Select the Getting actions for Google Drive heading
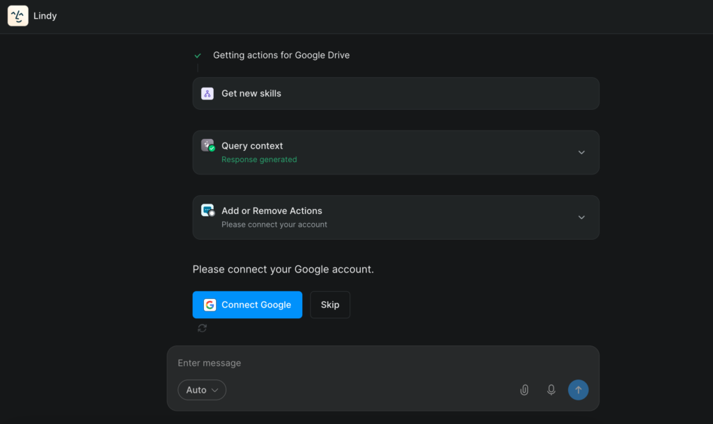This screenshot has height=424, width=713. (x=281, y=55)
